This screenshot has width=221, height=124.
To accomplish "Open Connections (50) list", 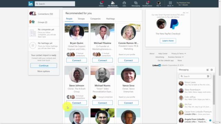I will tap(44, 14).
